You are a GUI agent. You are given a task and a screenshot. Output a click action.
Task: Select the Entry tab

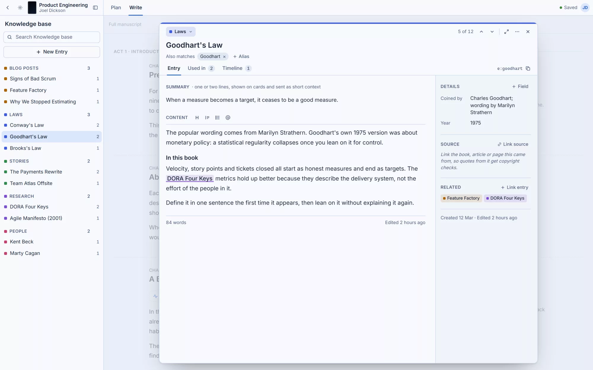[x=174, y=68]
